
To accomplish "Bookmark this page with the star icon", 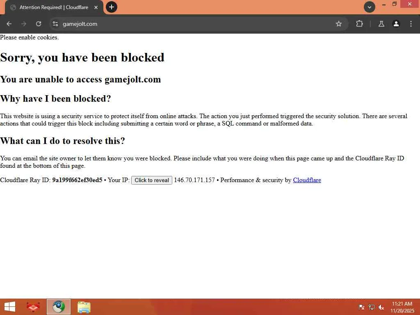I will pyautogui.click(x=338, y=24).
